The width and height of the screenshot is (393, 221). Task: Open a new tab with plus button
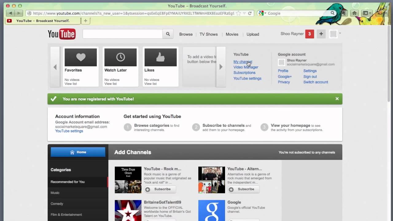point(86,21)
